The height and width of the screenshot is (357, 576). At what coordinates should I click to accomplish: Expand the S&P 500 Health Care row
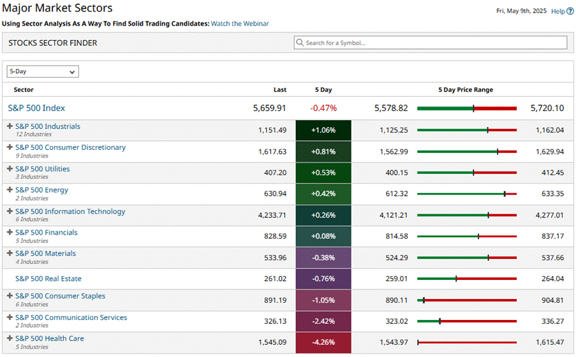[x=10, y=338]
